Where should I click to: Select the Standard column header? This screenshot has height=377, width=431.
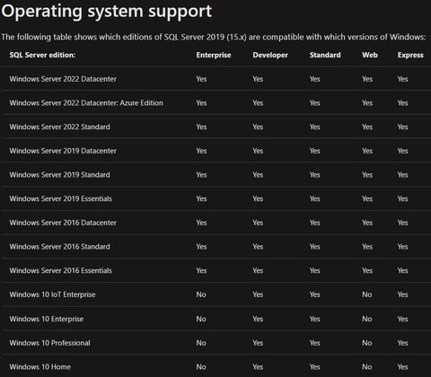pyautogui.click(x=325, y=55)
